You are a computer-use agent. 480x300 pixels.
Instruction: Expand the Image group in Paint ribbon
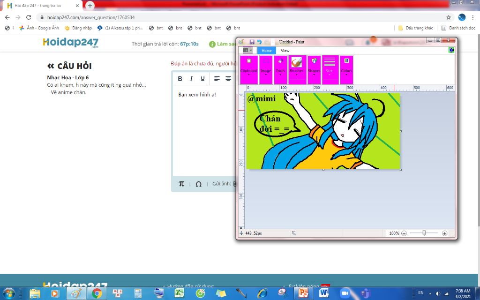click(266, 70)
